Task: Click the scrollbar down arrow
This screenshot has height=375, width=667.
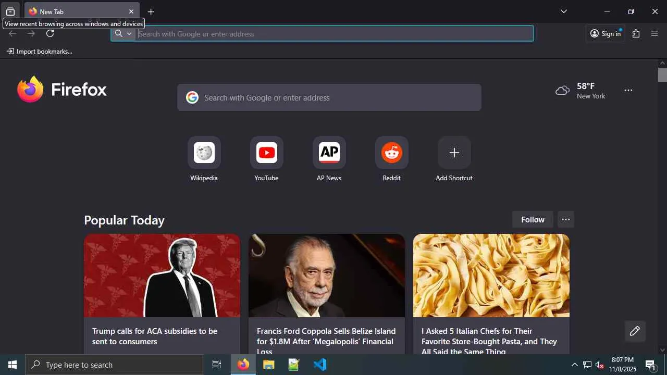Action: [x=662, y=350]
